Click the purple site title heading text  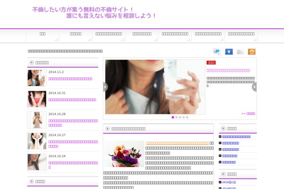click(94, 12)
